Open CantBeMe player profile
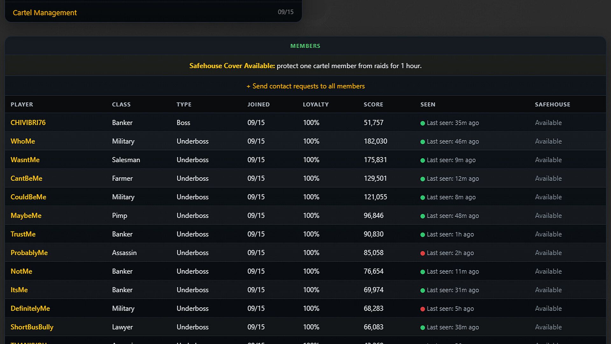The width and height of the screenshot is (611, 344). (x=26, y=178)
